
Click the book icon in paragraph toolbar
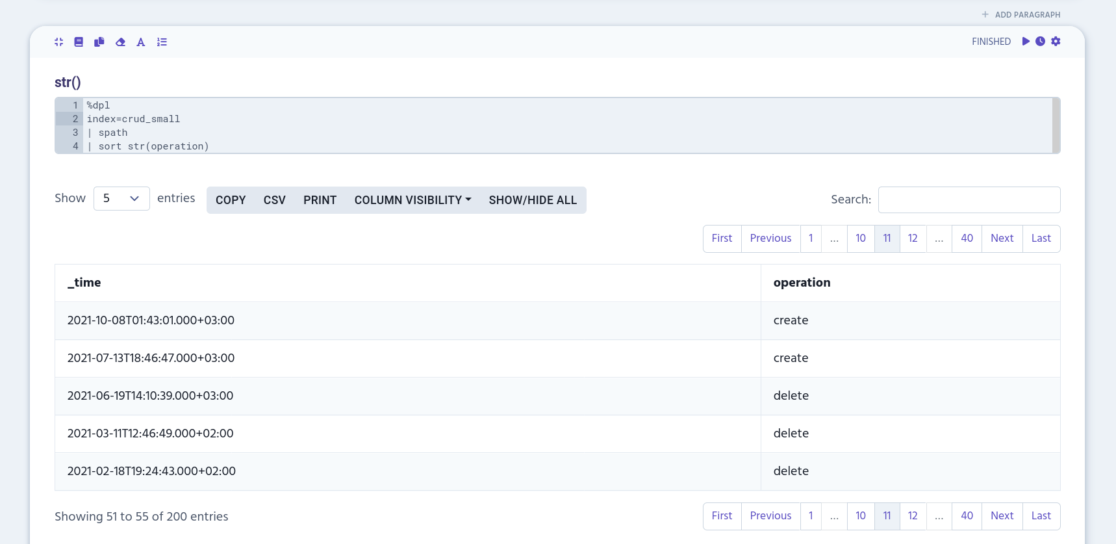coord(79,42)
